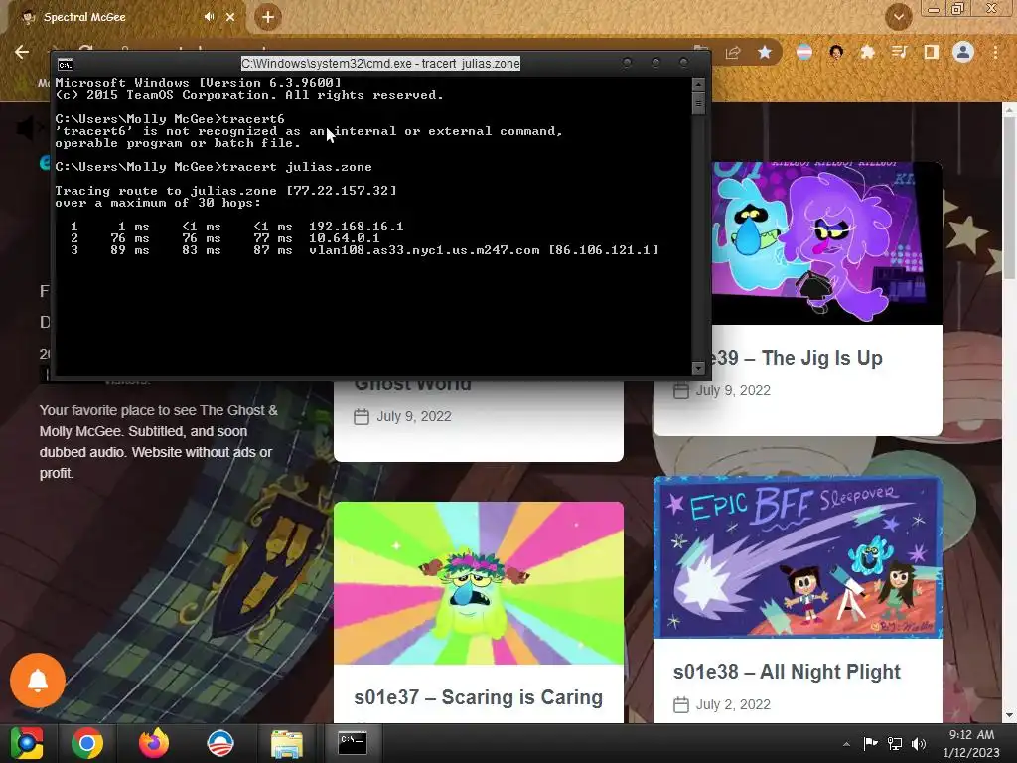Click the site description paragraph text
The image size is (1017, 763).
pos(158,442)
